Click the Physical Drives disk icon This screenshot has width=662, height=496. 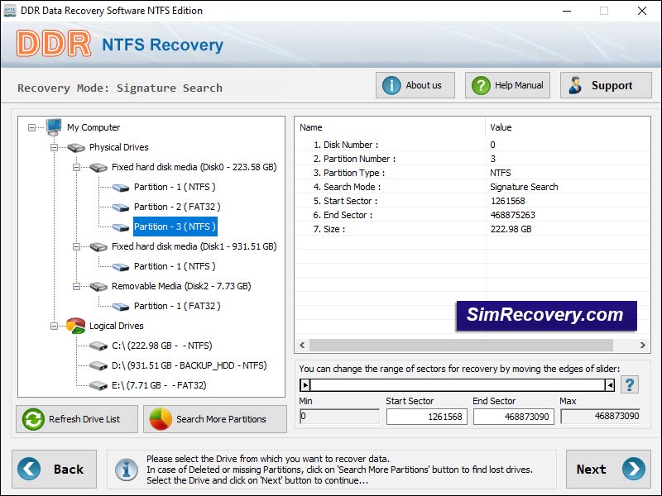point(76,147)
